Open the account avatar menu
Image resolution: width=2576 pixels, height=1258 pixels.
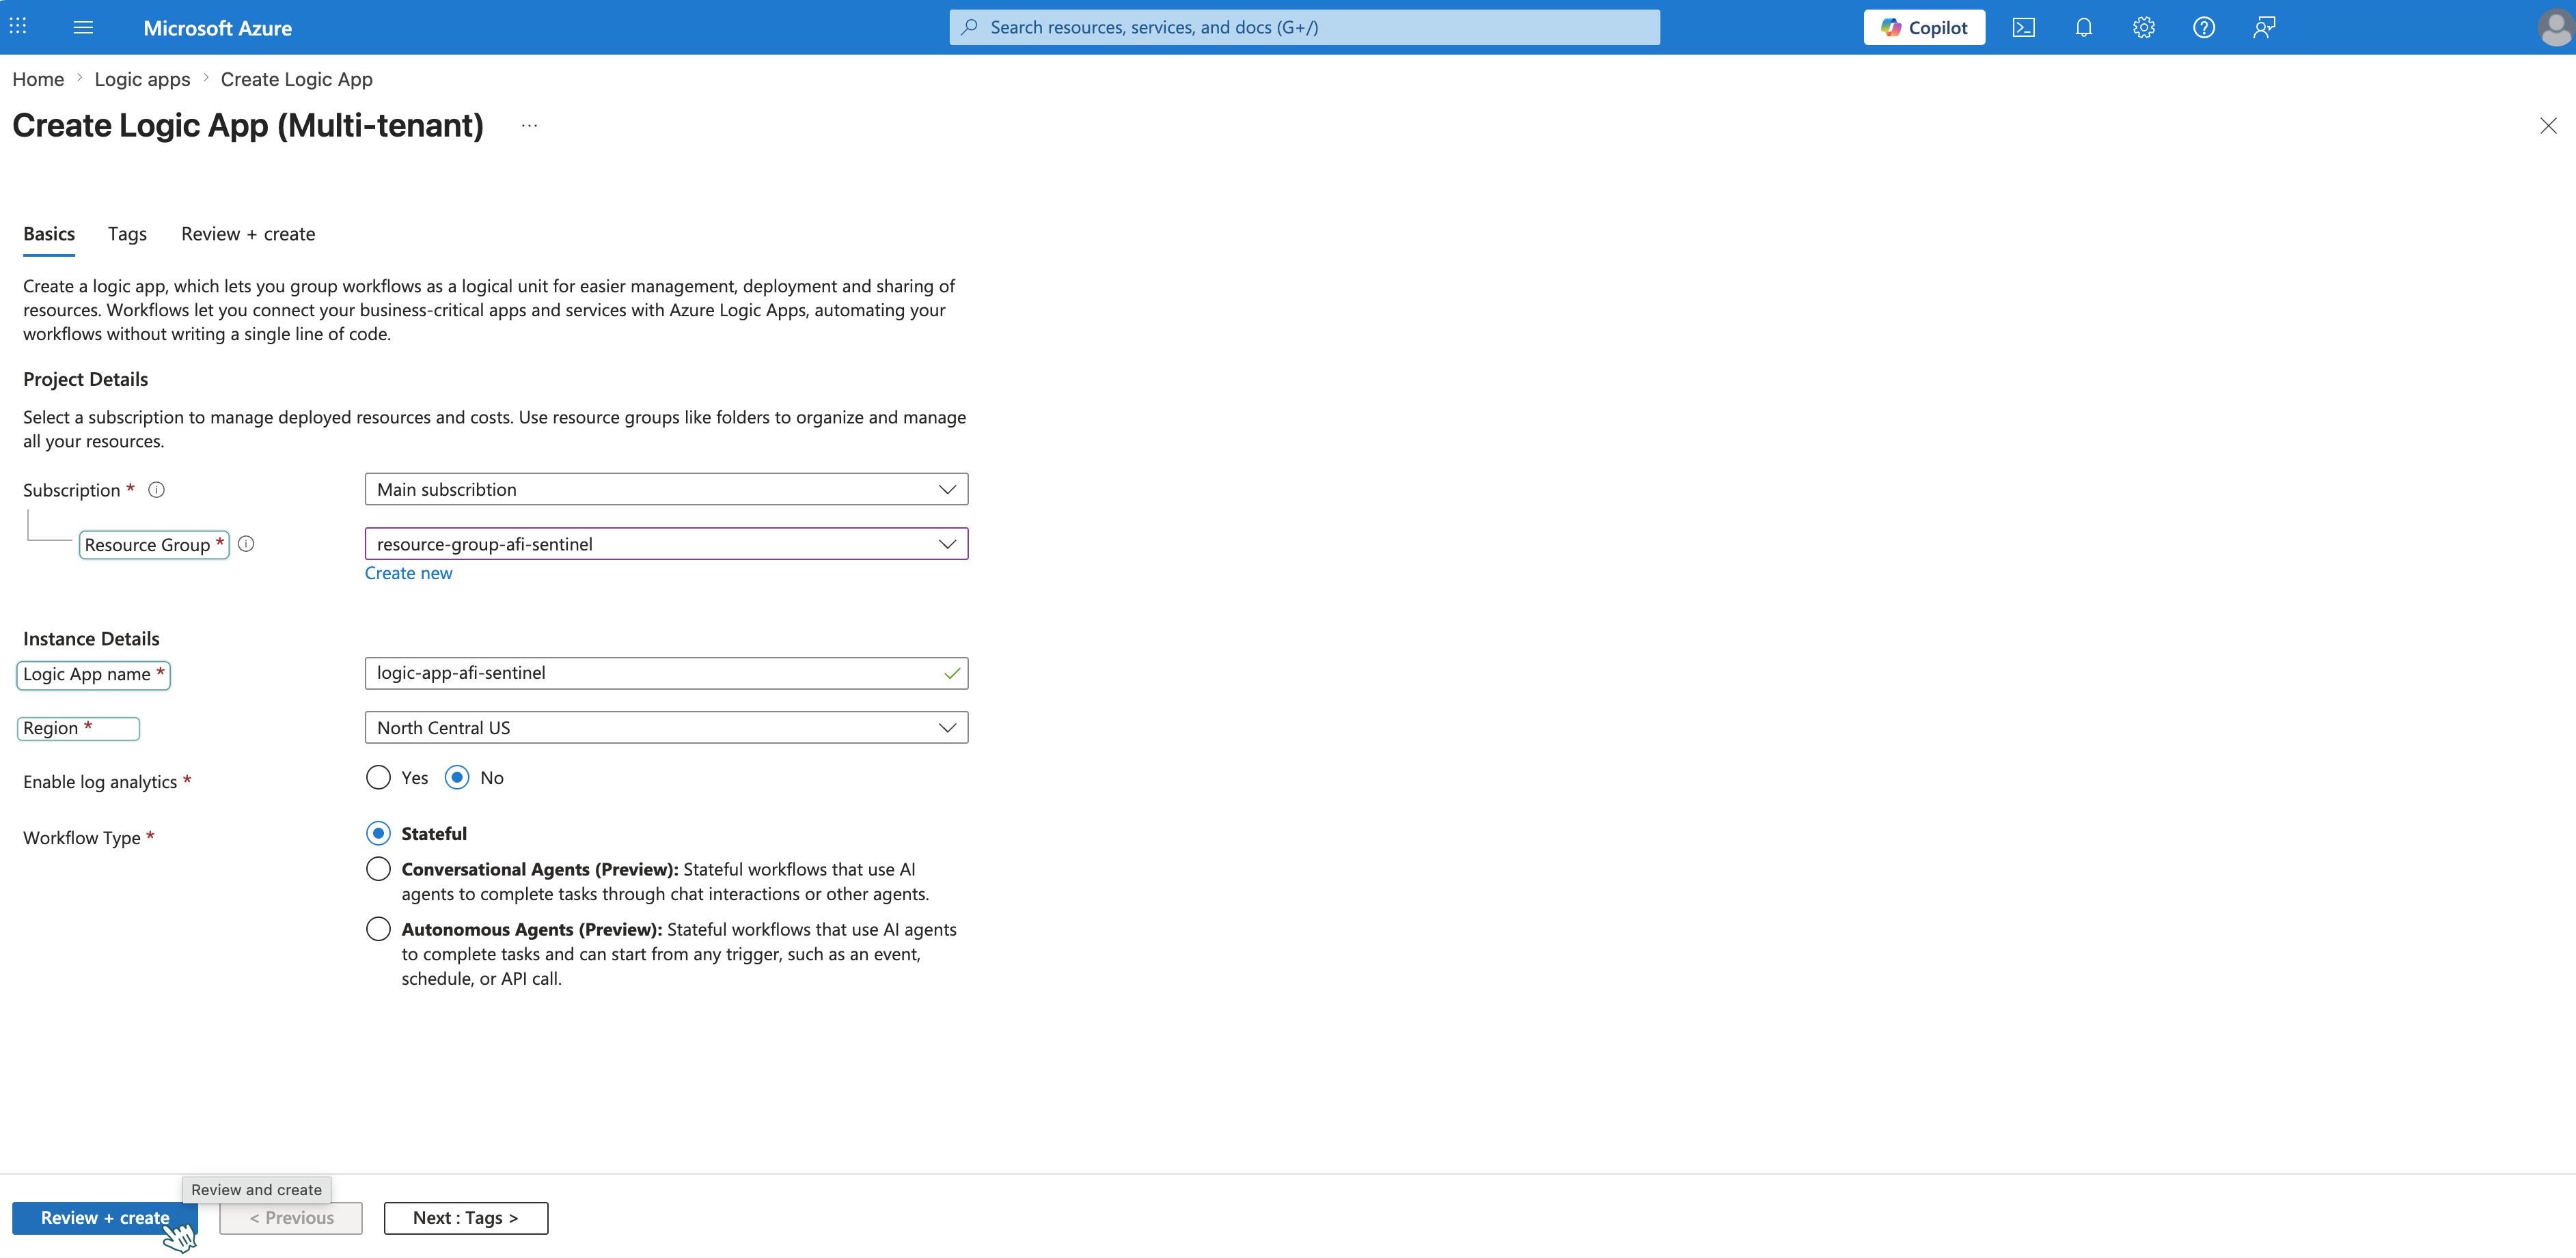pyautogui.click(x=2555, y=27)
